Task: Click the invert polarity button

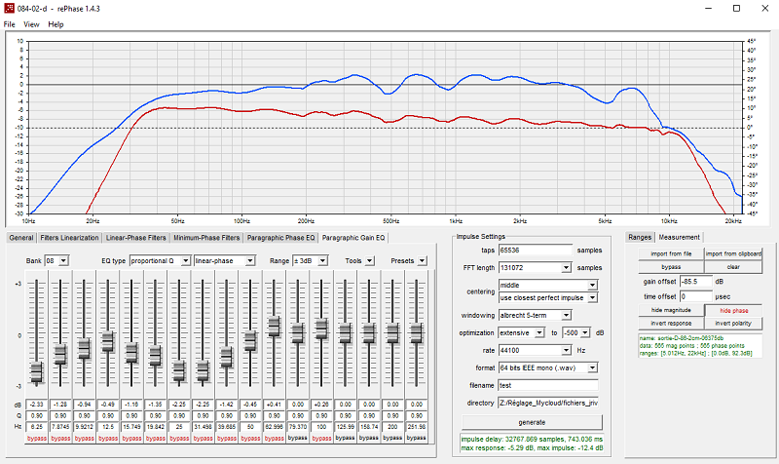Action: [733, 324]
